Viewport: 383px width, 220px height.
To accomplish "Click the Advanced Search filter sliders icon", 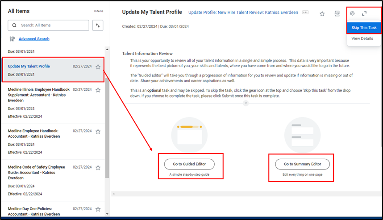I will (12, 39).
